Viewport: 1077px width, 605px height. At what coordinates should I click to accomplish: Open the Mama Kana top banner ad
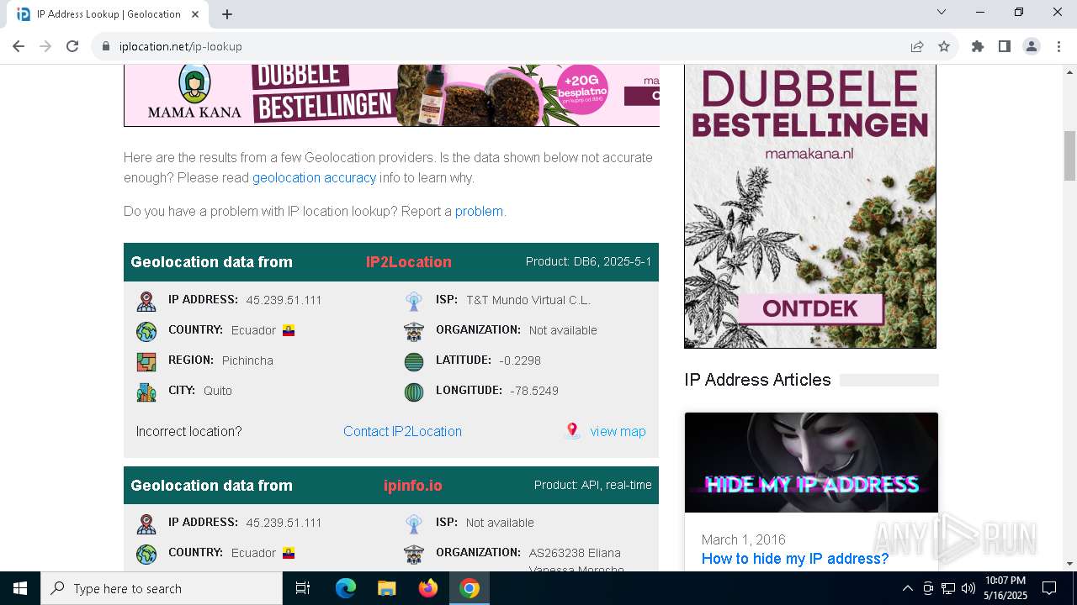(391, 96)
